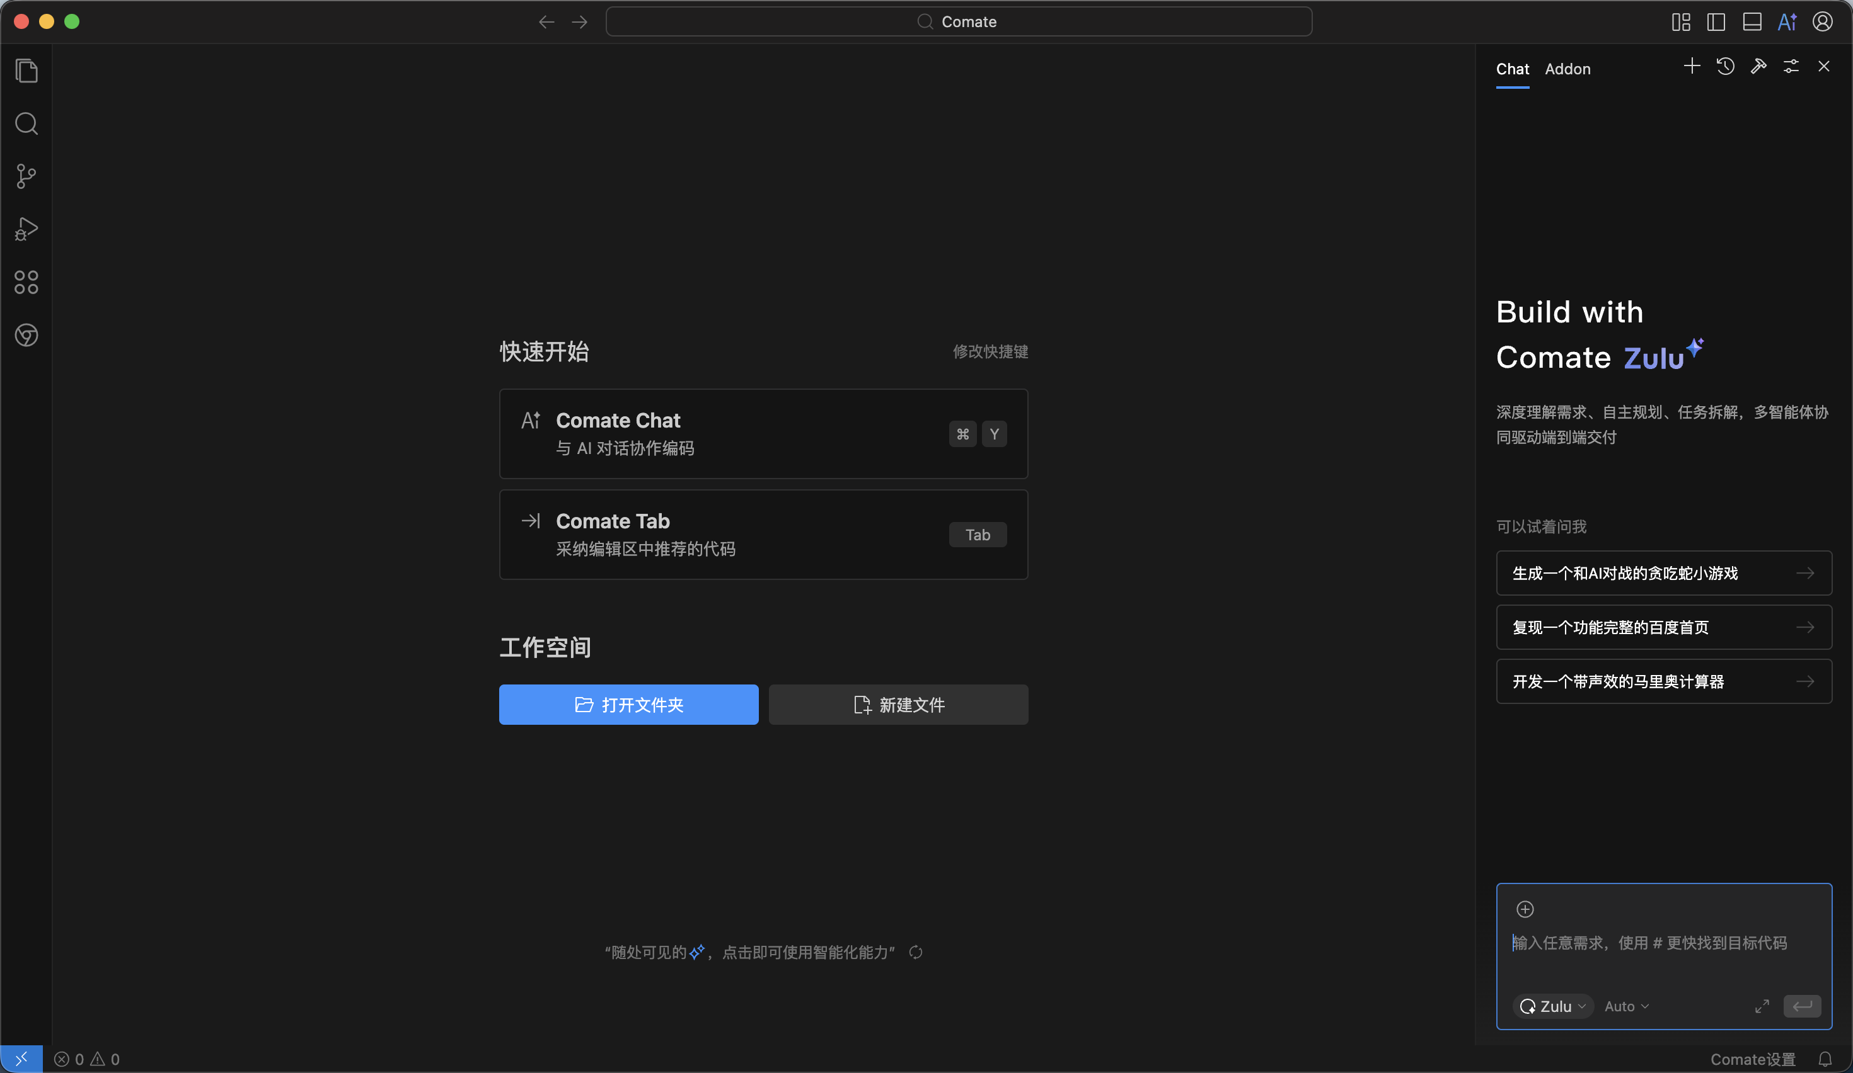Open the Extensions icon in sidebar
This screenshot has width=1853, height=1073.
pyautogui.click(x=26, y=282)
